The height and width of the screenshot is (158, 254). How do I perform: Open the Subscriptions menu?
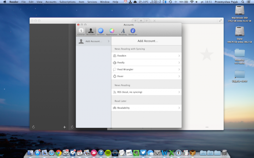pos(68,2)
